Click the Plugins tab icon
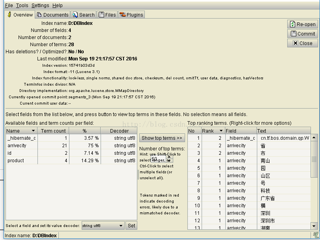320x240 pixels. click(122, 15)
